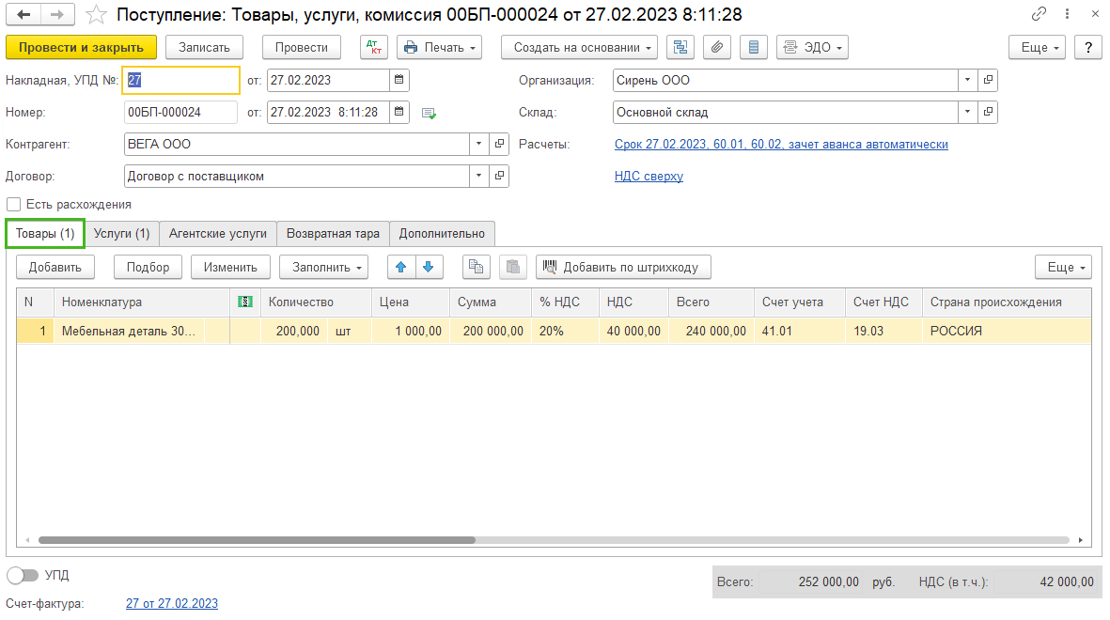Check the Есть расхождения checkbox
This screenshot has height=620, width=1110.
click(13, 205)
